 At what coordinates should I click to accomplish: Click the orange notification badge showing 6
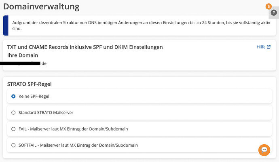(x=268, y=6)
